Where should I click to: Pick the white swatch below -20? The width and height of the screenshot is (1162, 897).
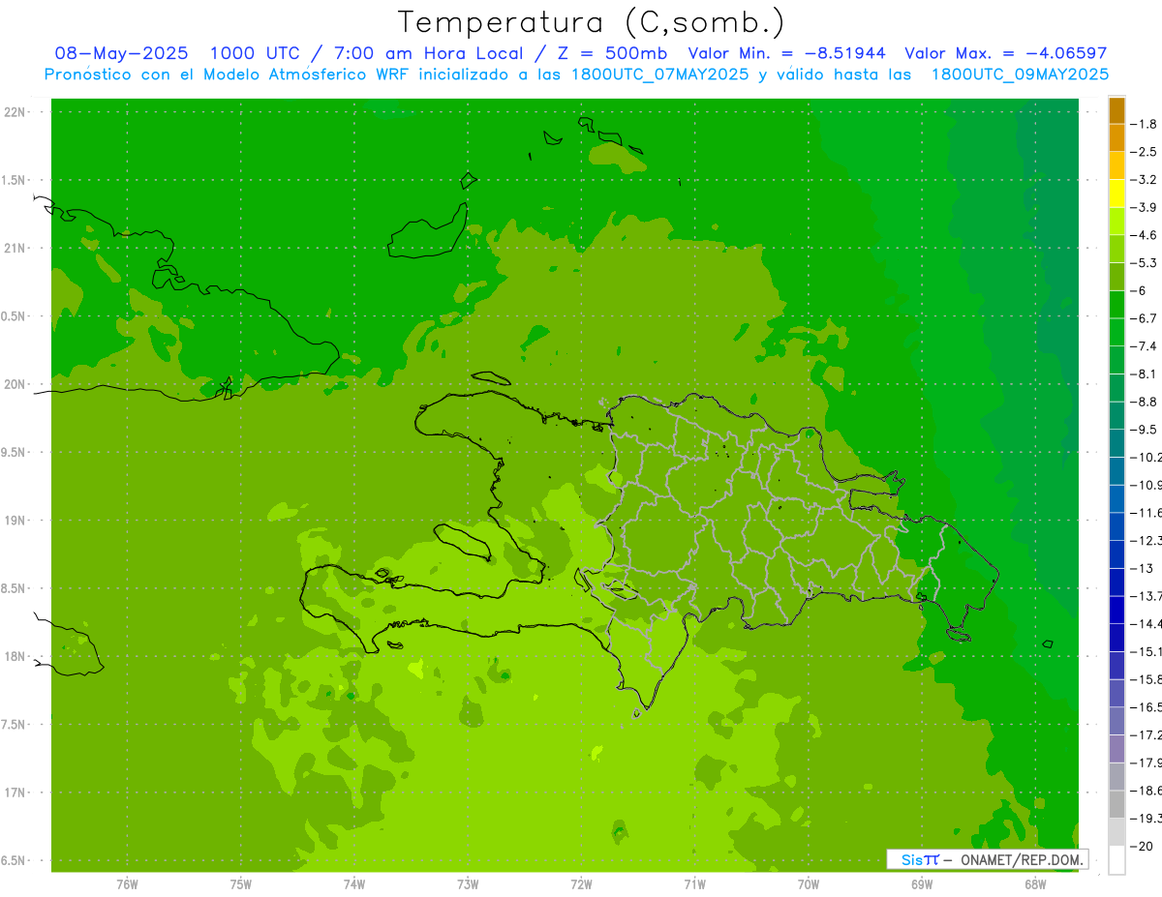(x=1116, y=860)
